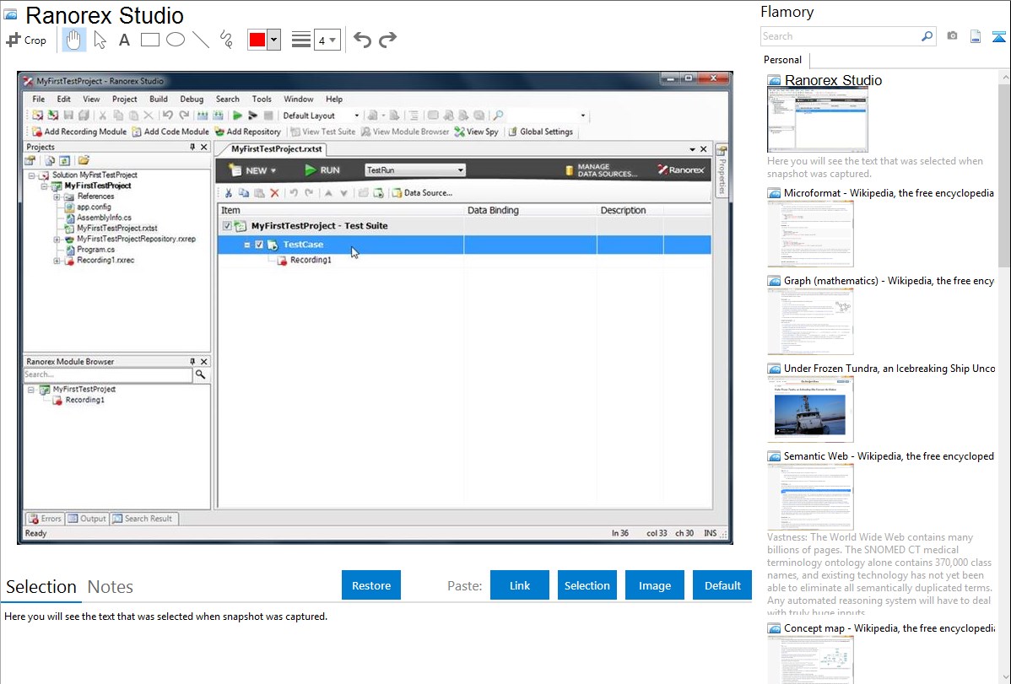Pick the ellipse shape tool
1011x684 pixels.
tap(176, 40)
